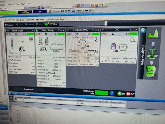The height and width of the screenshot is (124, 165).
Task: Minimize the Binary Pump panel with dash button
Action: (61, 30)
